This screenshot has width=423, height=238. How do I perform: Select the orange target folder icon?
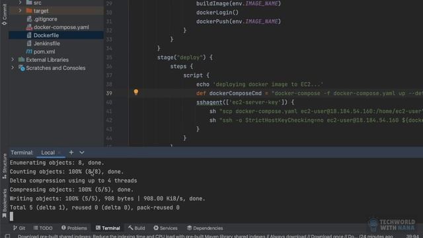29,11
